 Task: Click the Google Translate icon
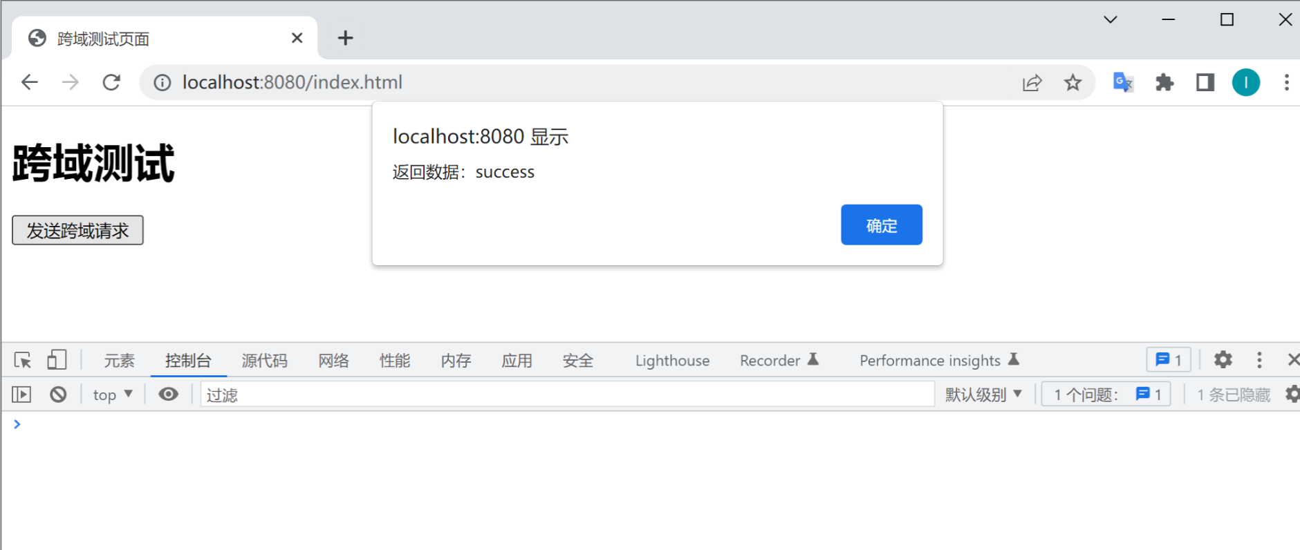point(1122,83)
